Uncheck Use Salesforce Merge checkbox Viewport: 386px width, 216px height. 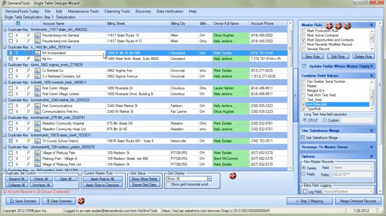pyautogui.click(x=303, y=138)
